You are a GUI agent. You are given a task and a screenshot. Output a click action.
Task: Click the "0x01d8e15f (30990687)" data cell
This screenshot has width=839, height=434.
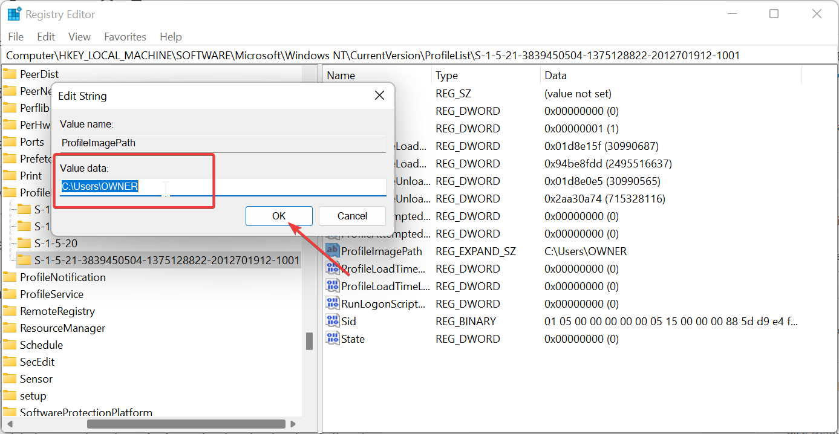(x=601, y=146)
